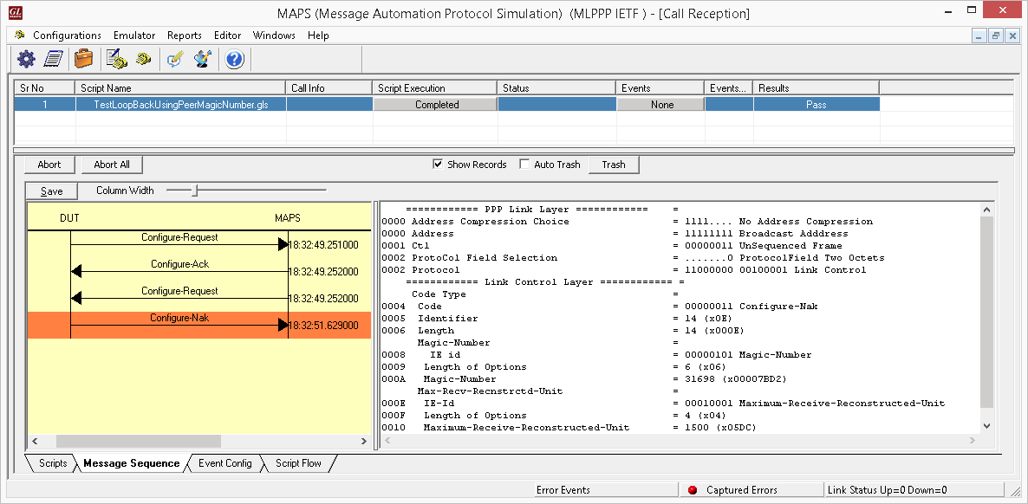
Task: Toggle the Show Records checkbox
Action: tap(438, 165)
